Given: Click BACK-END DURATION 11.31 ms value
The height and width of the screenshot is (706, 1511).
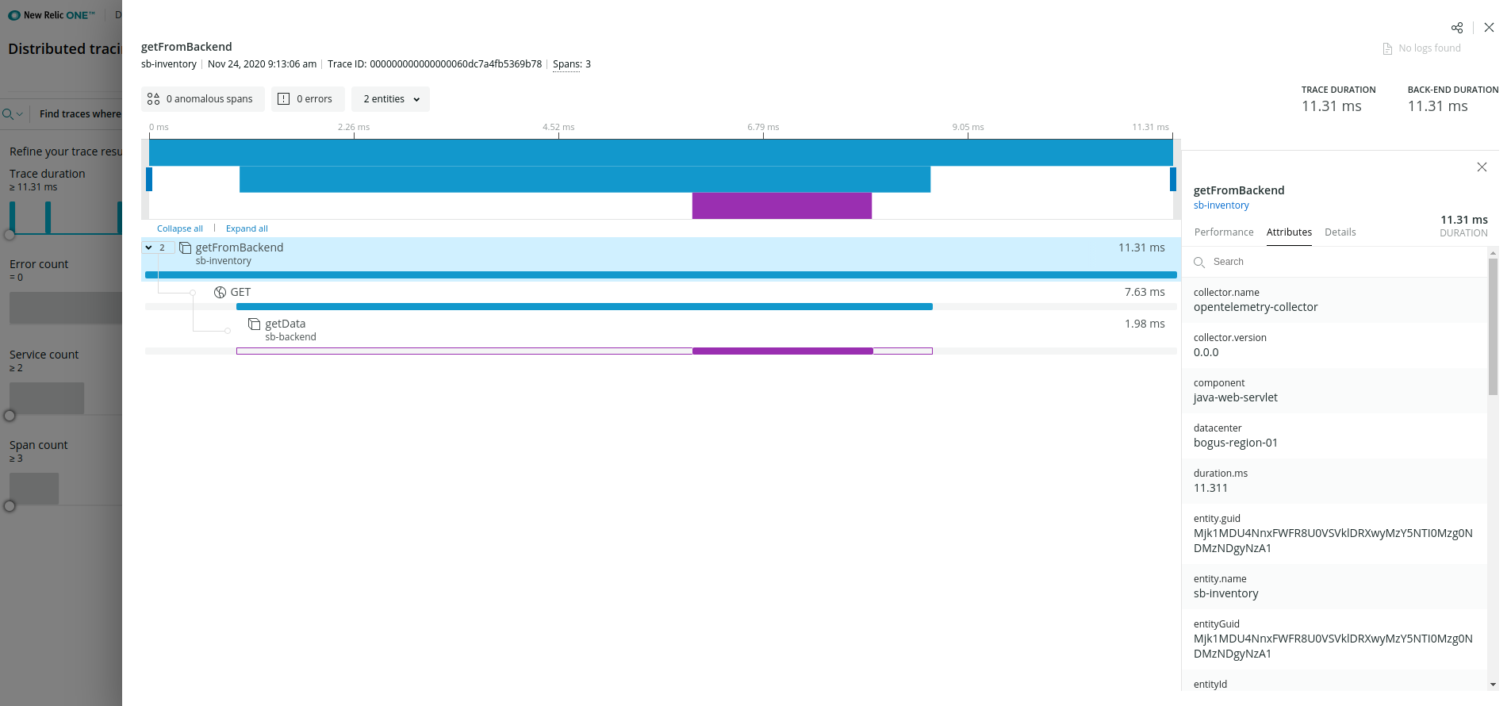Looking at the screenshot, I should click(x=1438, y=106).
